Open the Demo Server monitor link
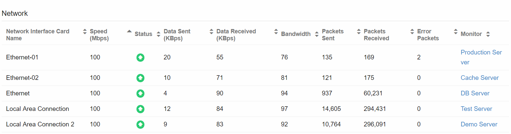Image resolution: width=511 pixels, height=134 pixels. click(x=479, y=124)
